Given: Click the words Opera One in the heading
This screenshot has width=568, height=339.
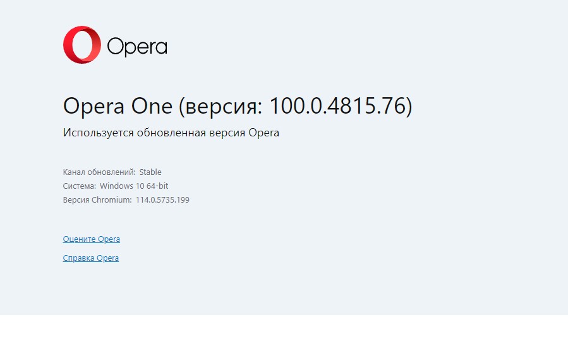Looking at the screenshot, I should [x=118, y=106].
